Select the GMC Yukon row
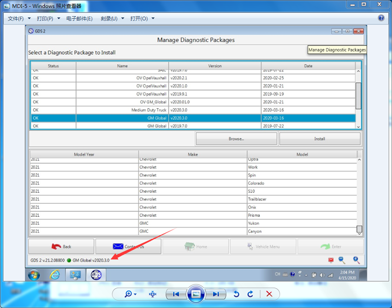The image size is (392, 308). coord(194,223)
